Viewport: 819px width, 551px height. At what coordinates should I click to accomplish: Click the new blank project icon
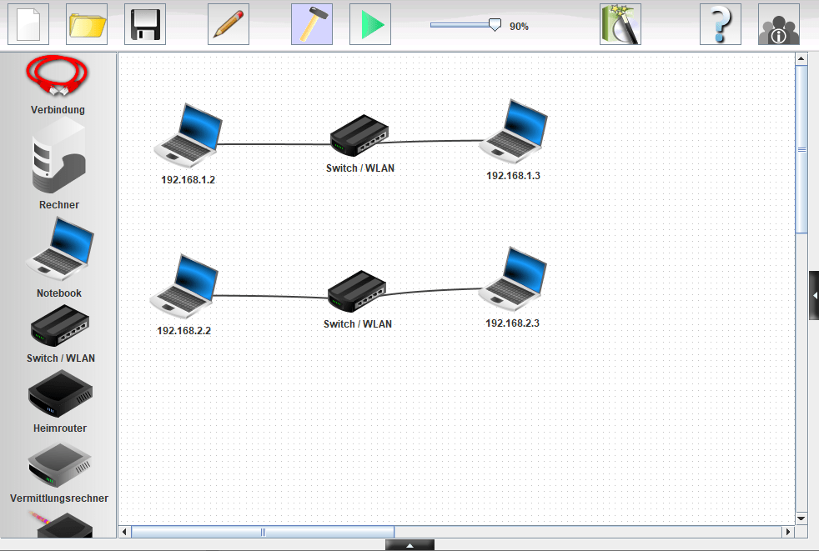pos(28,24)
